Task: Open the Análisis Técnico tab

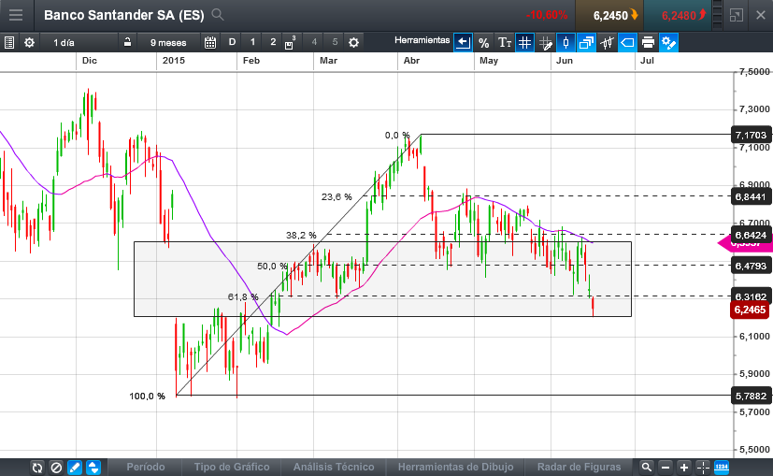Action: [x=334, y=467]
